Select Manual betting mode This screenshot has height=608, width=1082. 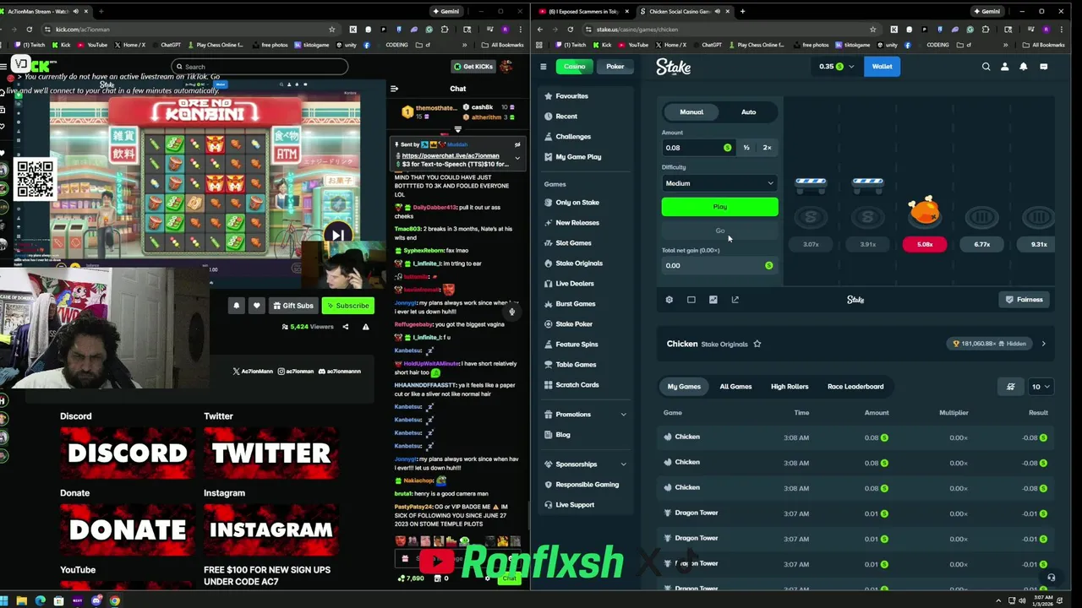tap(691, 112)
